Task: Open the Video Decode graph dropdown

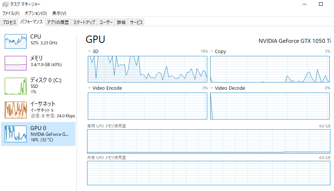Action: (212, 88)
